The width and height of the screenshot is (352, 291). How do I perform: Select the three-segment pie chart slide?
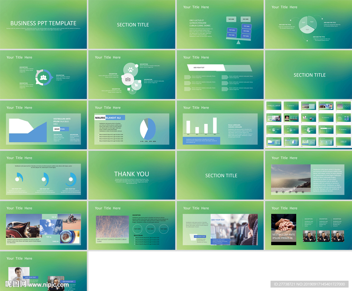[x=308, y=24]
